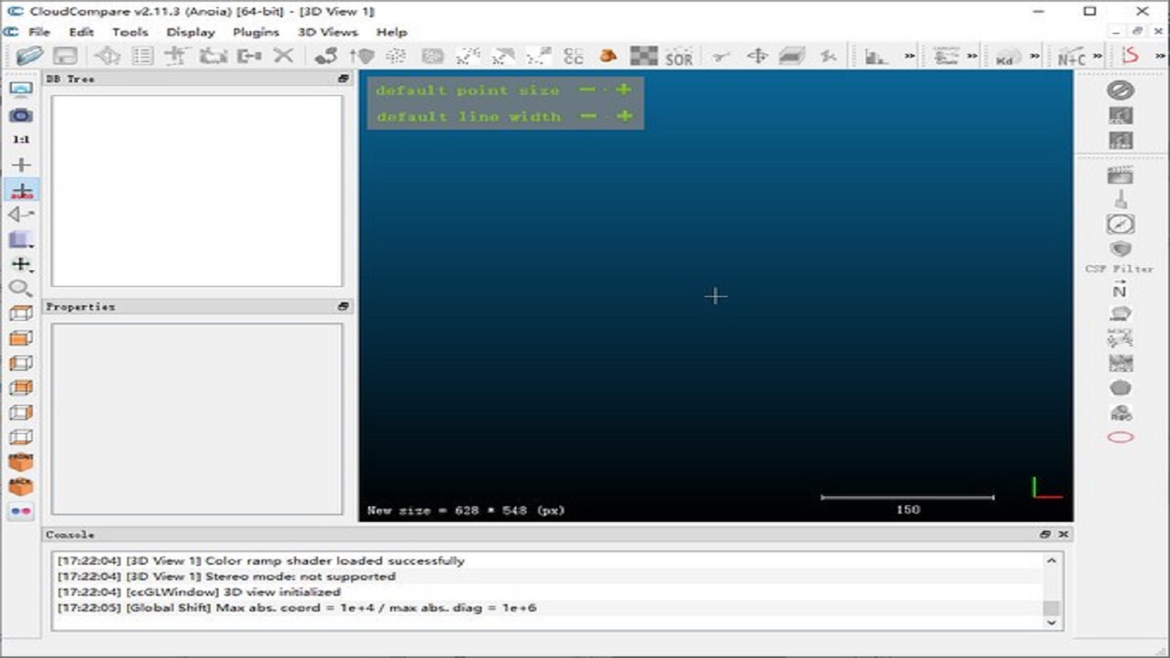
Task: Expand the histogram toolbar overflow chevron
Action: pyautogui.click(x=909, y=56)
